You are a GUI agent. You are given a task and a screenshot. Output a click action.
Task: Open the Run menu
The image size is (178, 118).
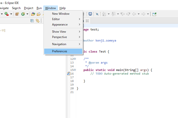tap(39, 8)
